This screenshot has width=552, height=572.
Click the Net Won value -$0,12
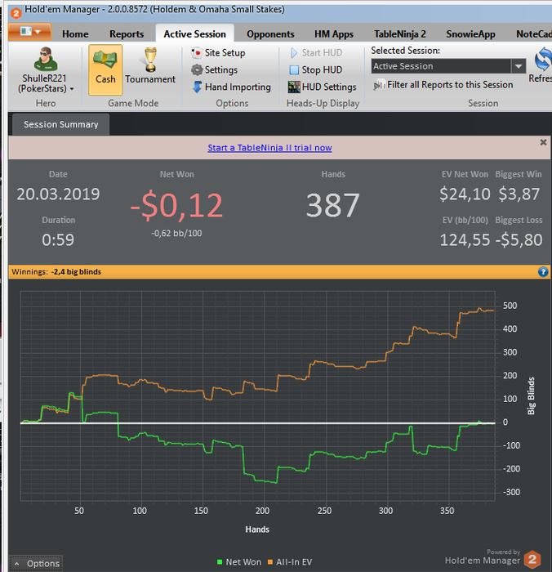[x=176, y=206]
